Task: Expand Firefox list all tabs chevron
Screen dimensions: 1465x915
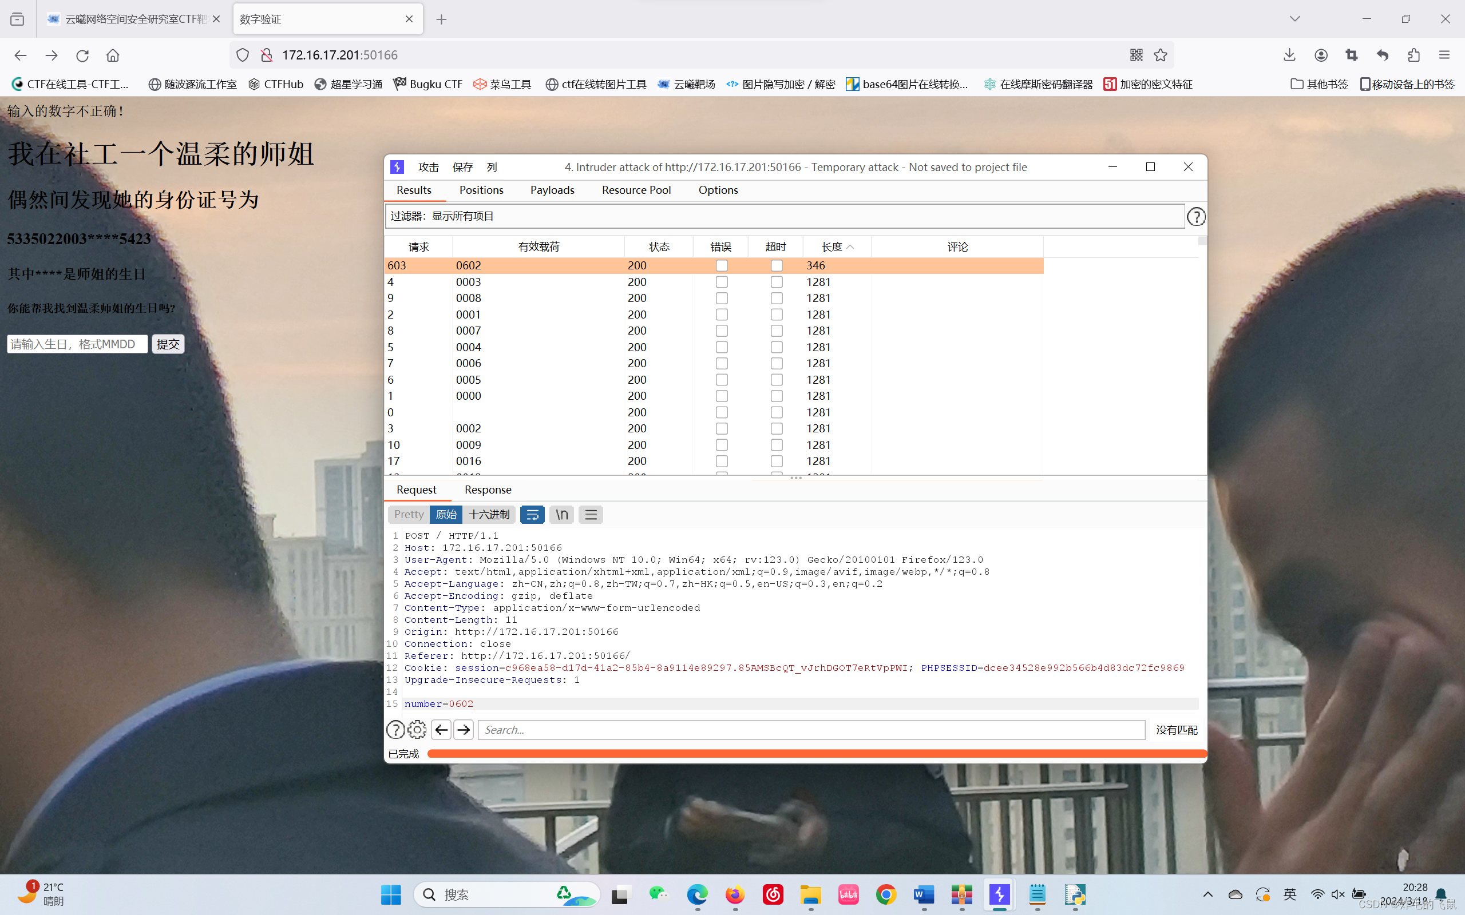Action: click(1294, 19)
